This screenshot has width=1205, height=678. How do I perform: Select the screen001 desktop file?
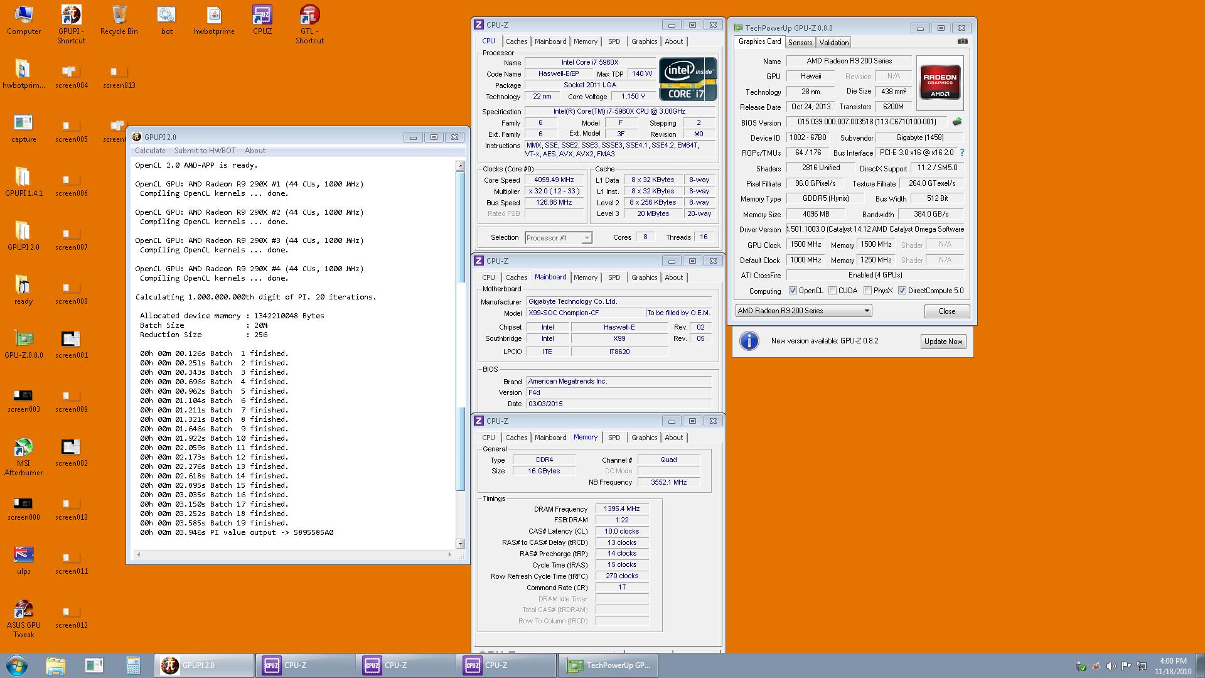pyautogui.click(x=71, y=345)
